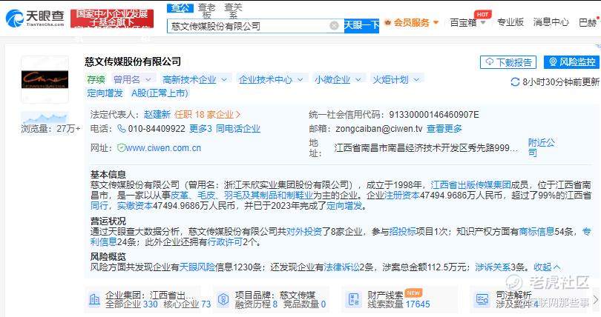Click the 天眼一下 search button
This screenshot has width=601, height=317.
pos(361,26)
